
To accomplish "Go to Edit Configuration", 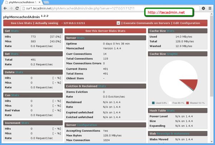I will pyautogui.click(x=186, y=23).
